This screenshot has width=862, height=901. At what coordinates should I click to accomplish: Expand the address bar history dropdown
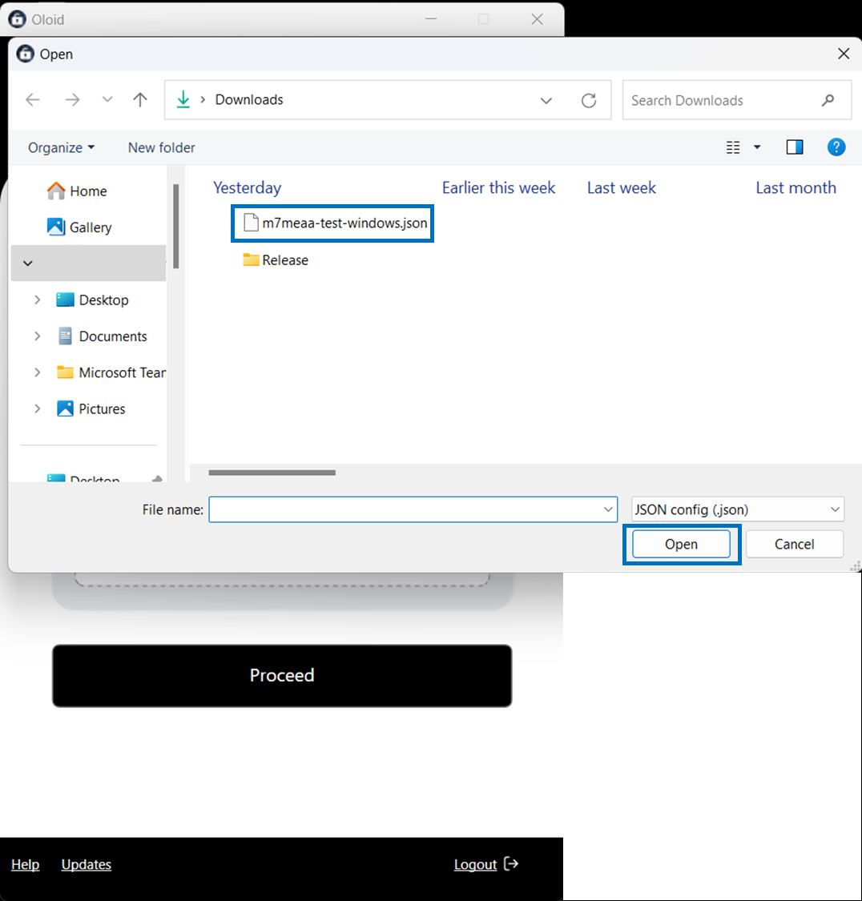[x=546, y=101]
